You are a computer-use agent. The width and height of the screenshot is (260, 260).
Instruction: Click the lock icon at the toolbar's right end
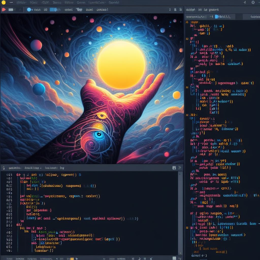pos(175,10)
